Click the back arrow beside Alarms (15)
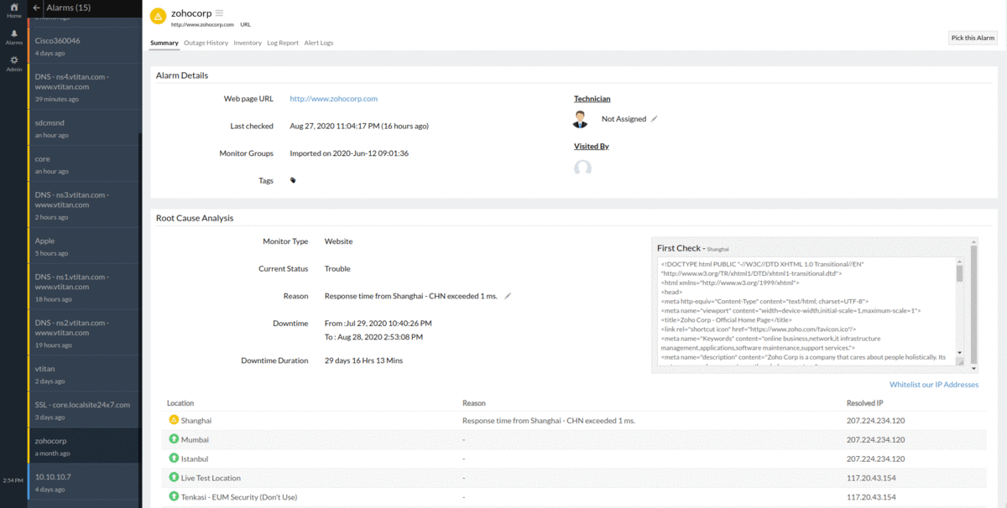1007x508 pixels. (x=36, y=8)
